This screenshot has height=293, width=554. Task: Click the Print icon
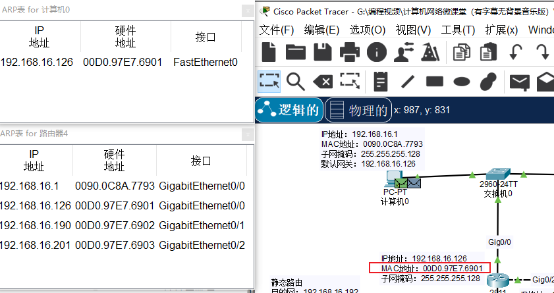[349, 52]
